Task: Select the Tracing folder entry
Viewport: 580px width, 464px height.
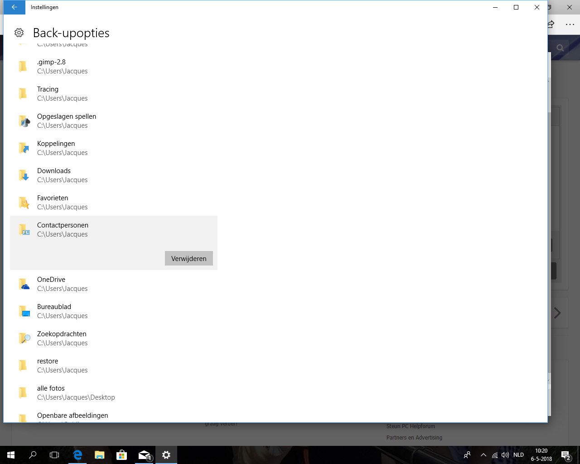Action: 114,93
